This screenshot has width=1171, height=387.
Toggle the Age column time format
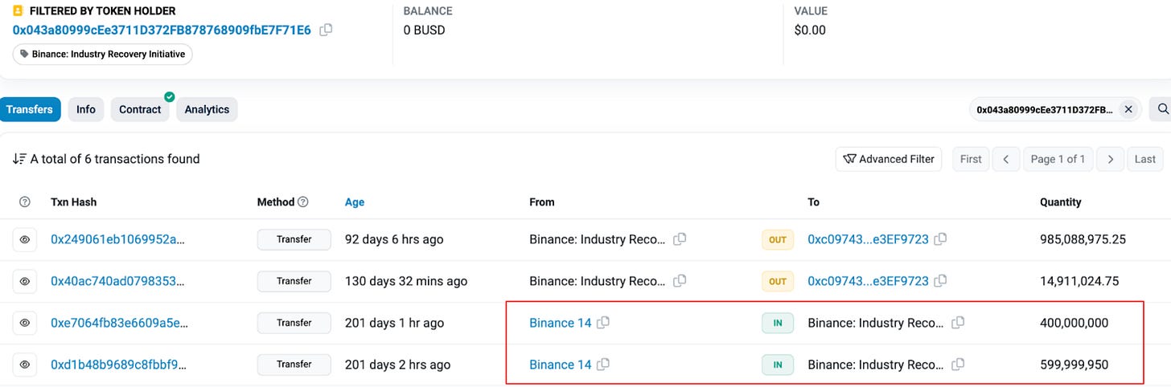tap(355, 202)
